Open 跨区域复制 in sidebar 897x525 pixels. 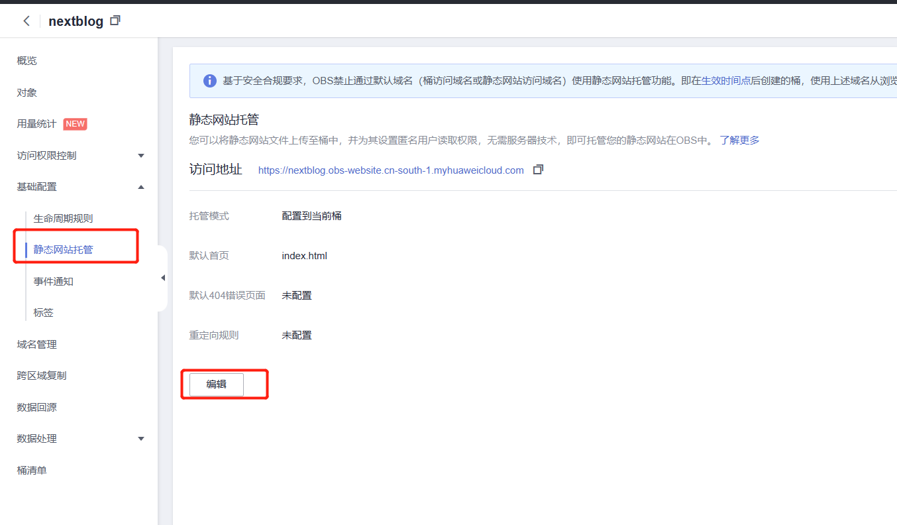click(42, 376)
